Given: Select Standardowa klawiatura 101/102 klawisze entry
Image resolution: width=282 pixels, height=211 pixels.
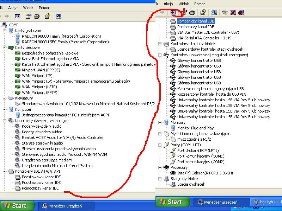Looking at the screenshot, I should coord(88,104).
